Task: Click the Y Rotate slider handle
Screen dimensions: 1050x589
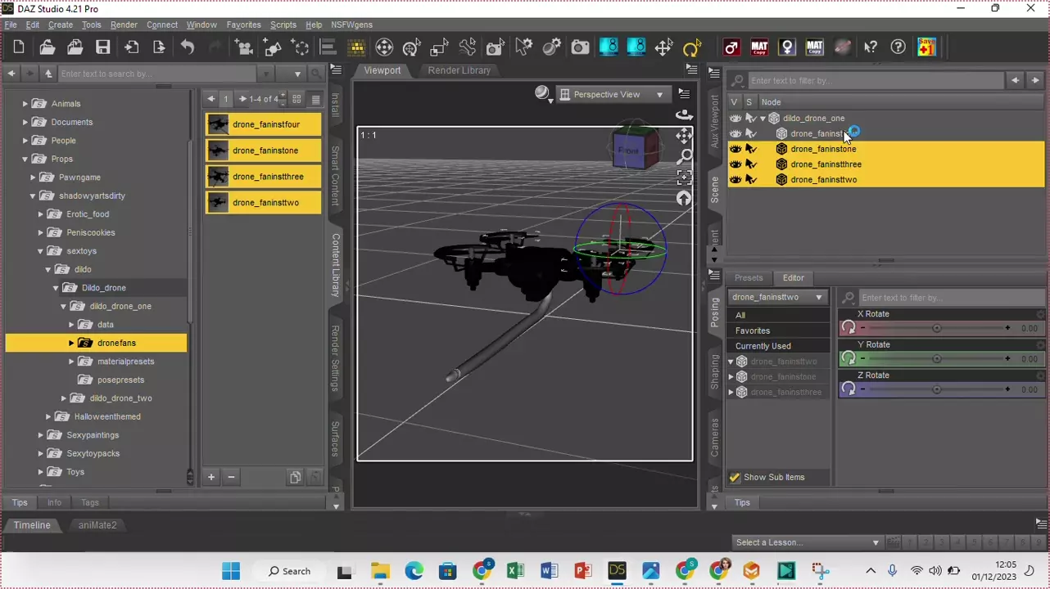Action: point(936,359)
